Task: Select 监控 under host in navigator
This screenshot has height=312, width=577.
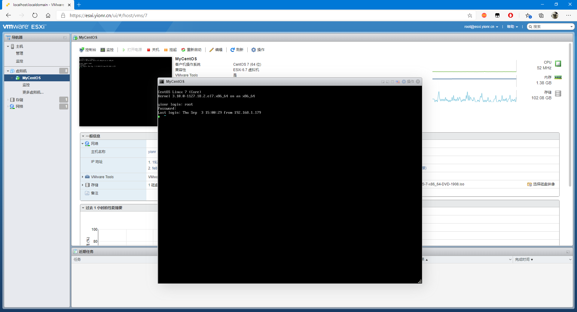Action: 20,61
